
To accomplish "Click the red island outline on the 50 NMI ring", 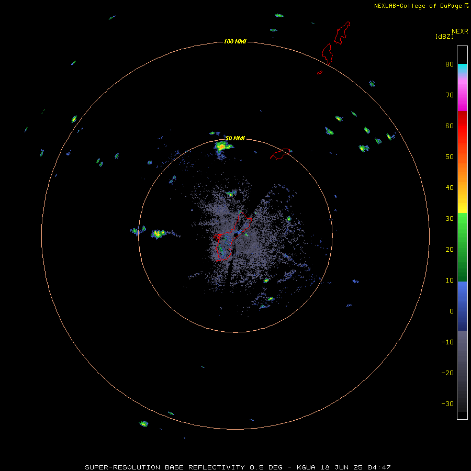I will [x=280, y=154].
